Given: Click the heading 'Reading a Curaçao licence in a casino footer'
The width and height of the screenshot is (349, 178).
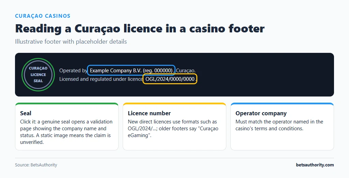Looking at the screenshot, I should [x=140, y=29].
